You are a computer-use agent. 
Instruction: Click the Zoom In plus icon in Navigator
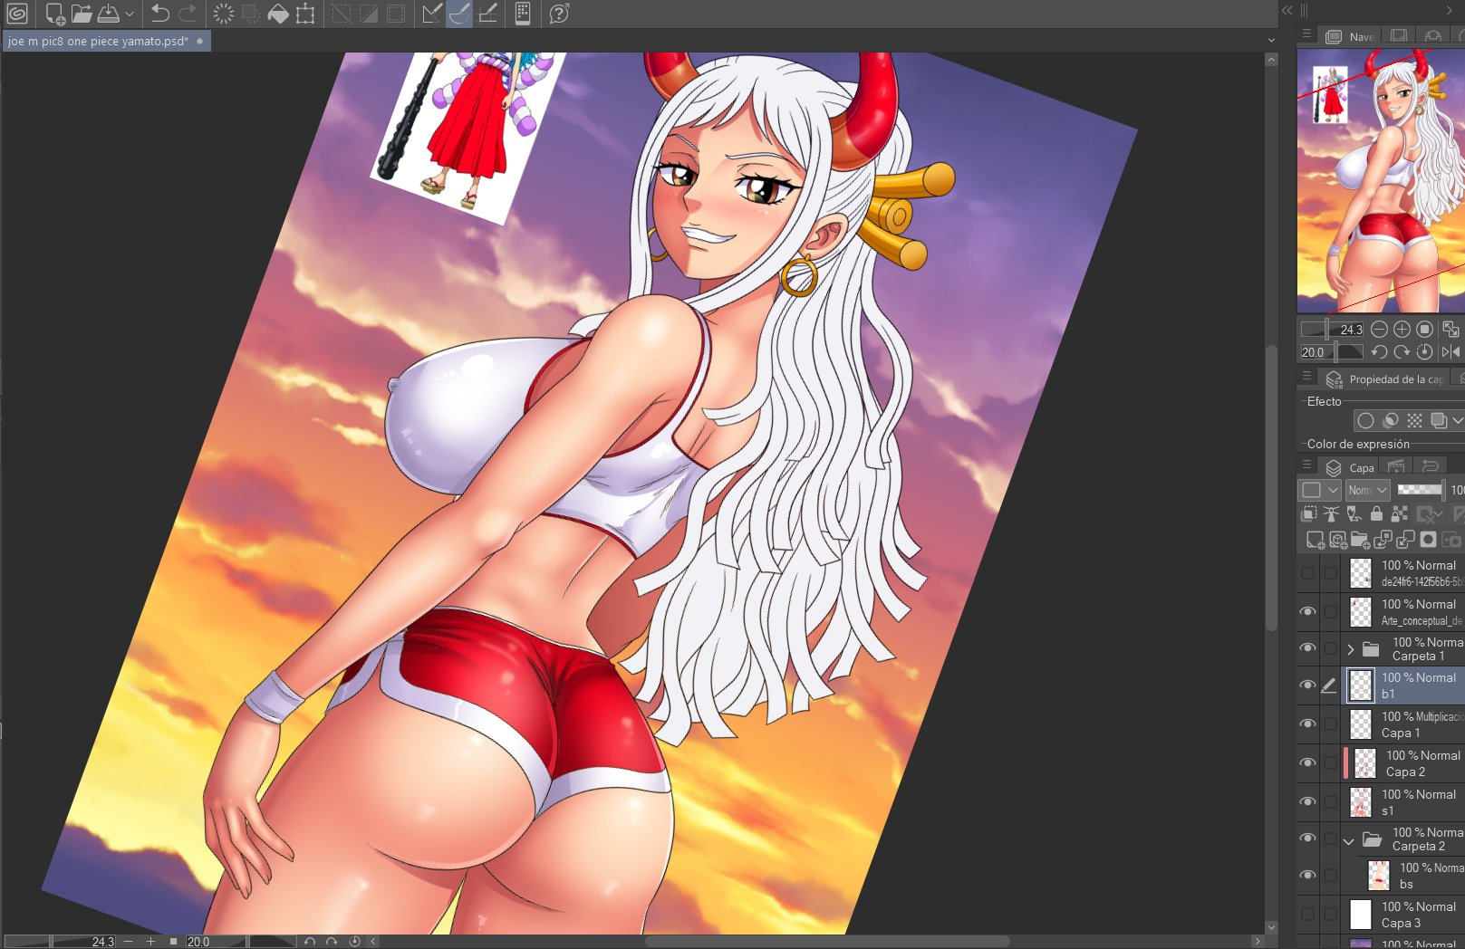(x=1402, y=329)
